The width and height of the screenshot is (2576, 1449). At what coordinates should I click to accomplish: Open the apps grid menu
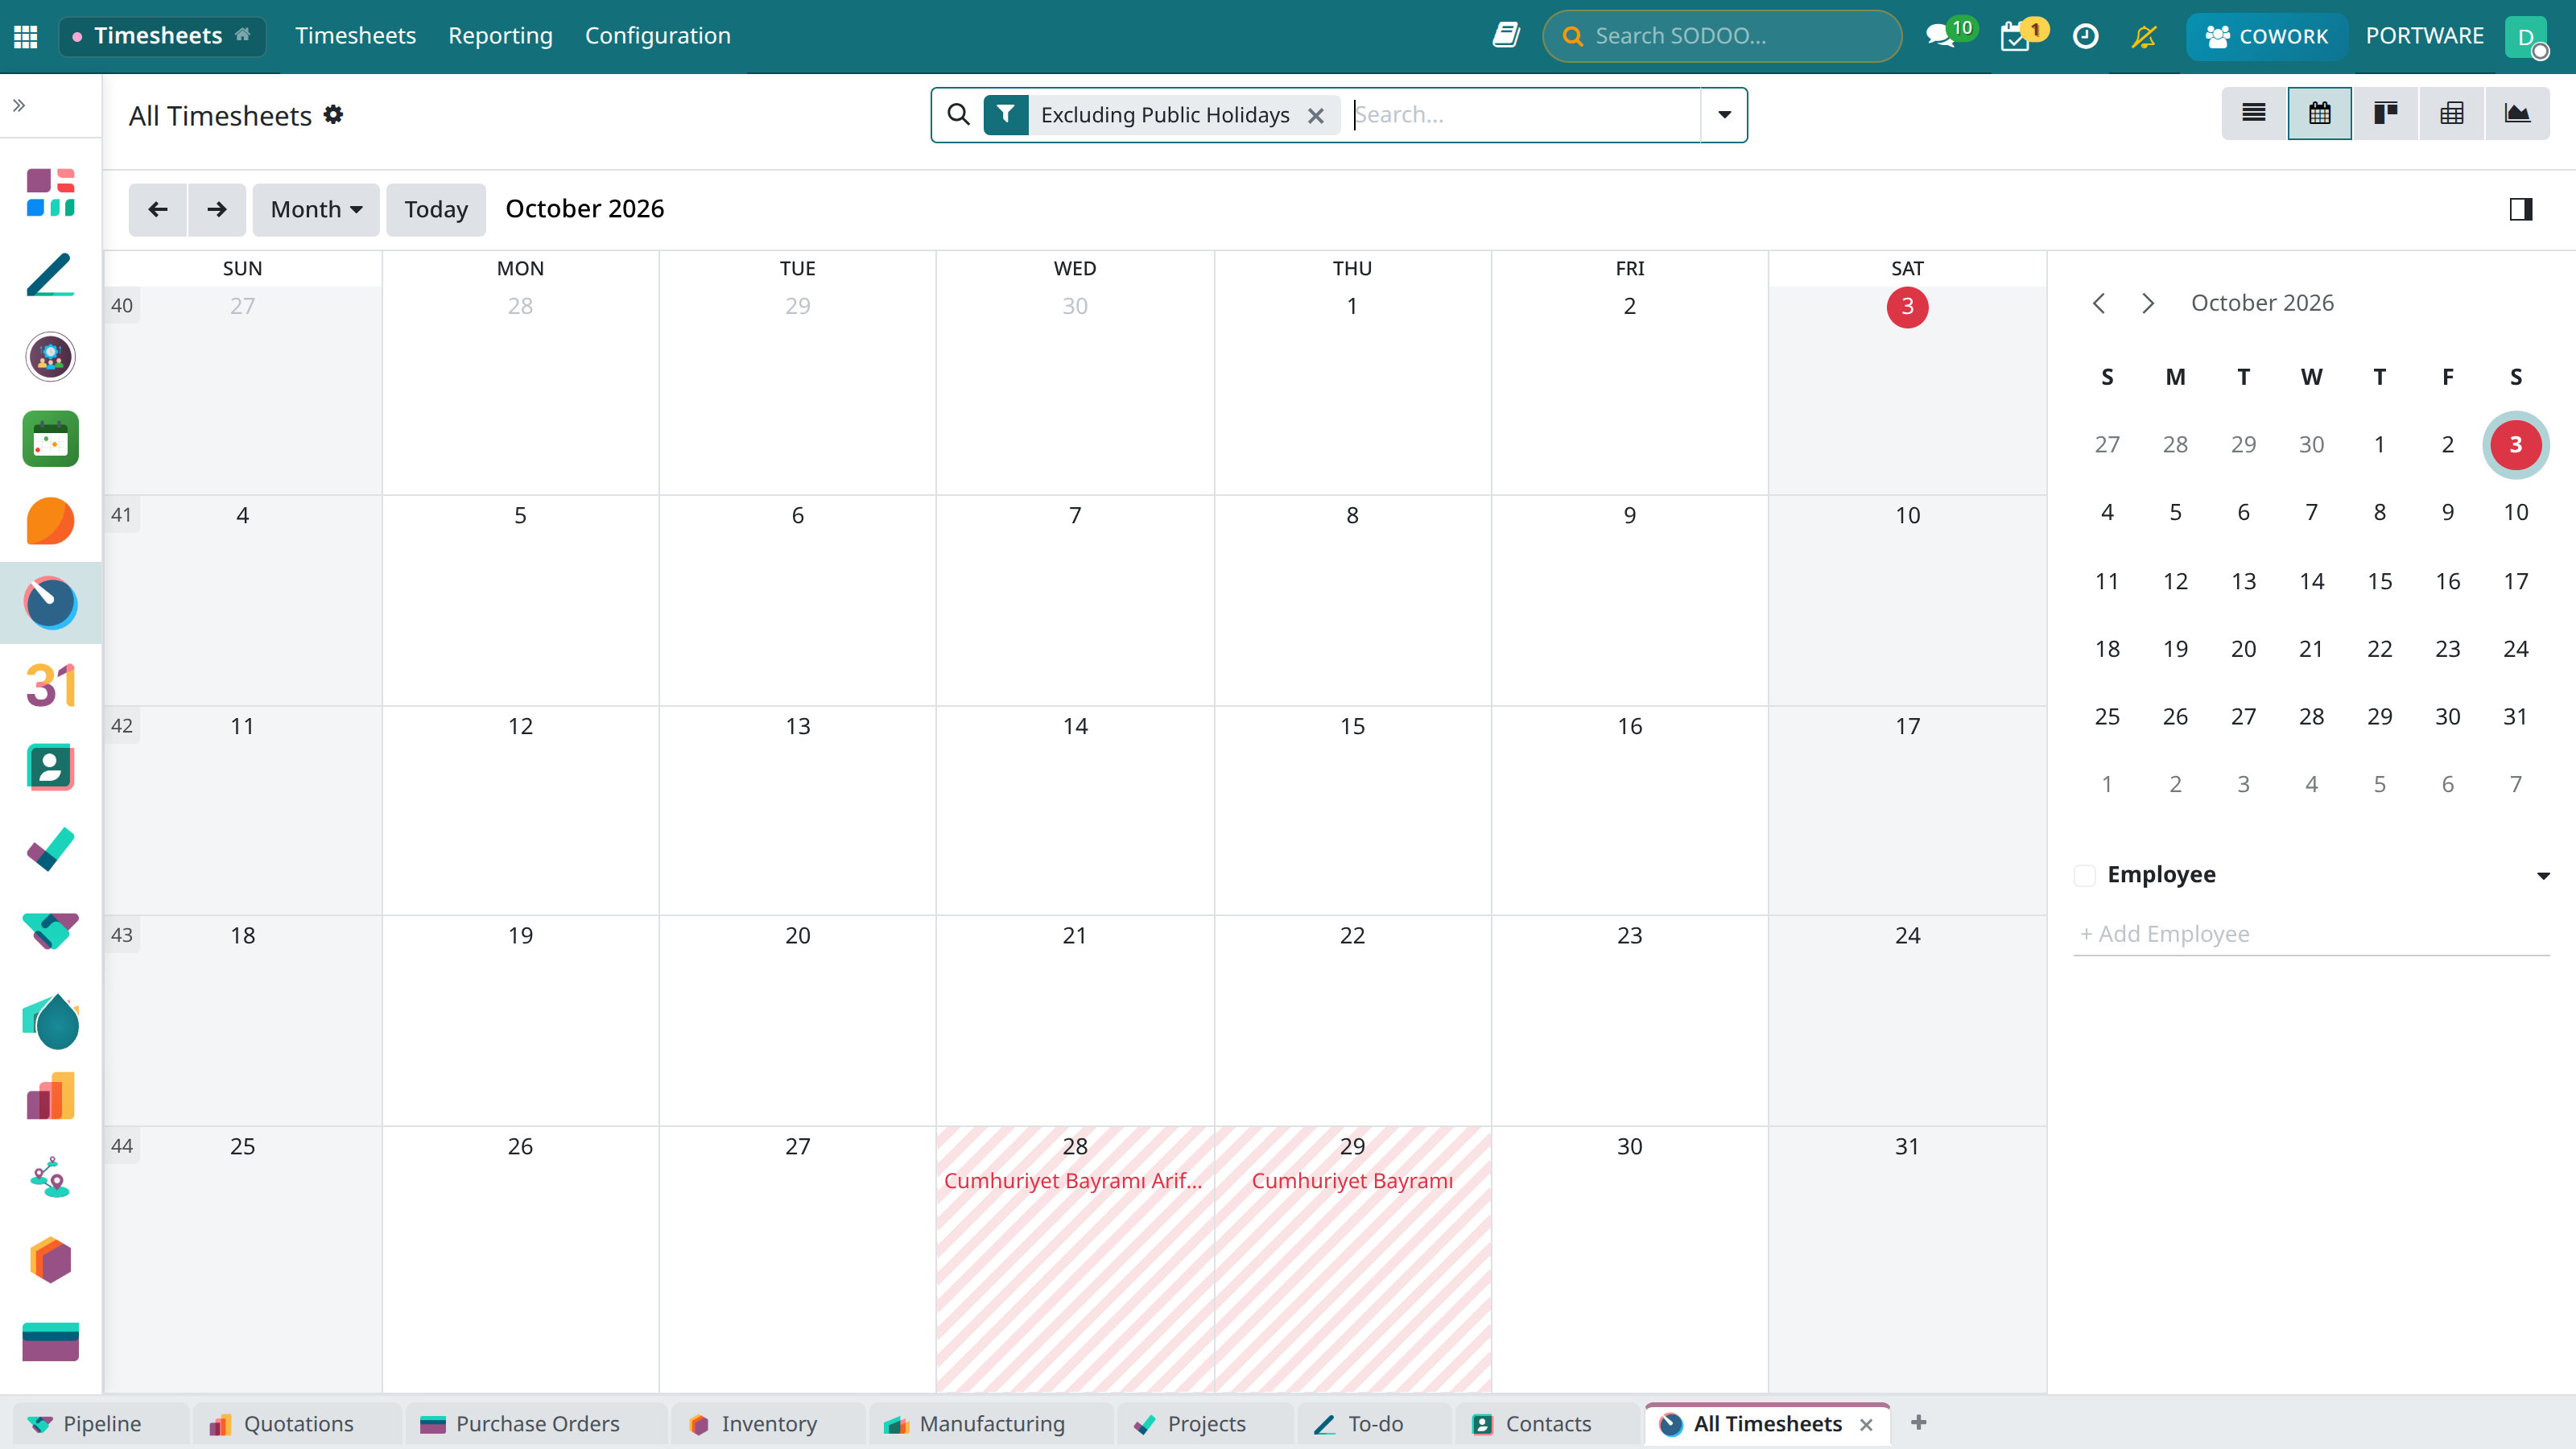click(26, 37)
